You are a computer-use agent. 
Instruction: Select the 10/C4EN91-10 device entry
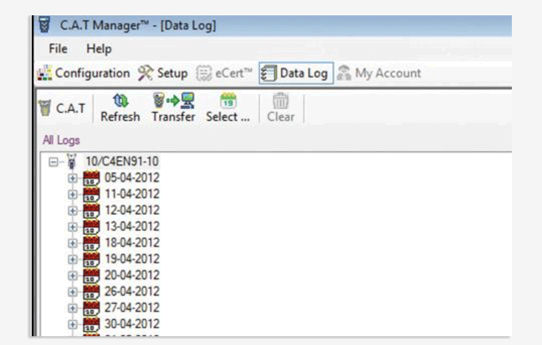(122, 162)
